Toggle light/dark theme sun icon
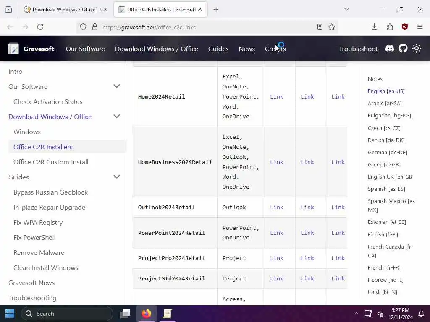430x322 pixels. point(416,49)
